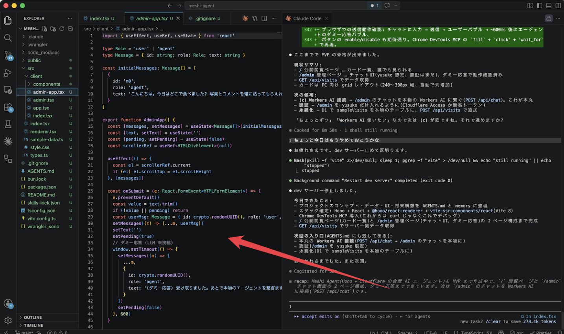Click Customize Layout icon in title bar
Screen dimensions: 564x334
pos(530,6)
